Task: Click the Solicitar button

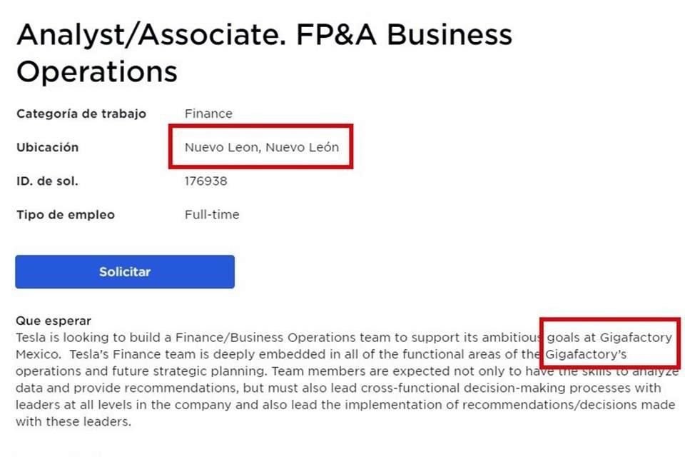Action: point(125,272)
